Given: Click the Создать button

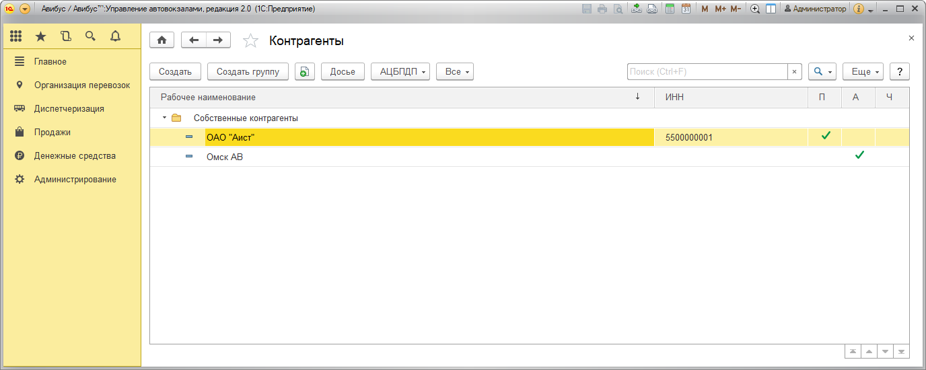Looking at the screenshot, I should tap(175, 71).
